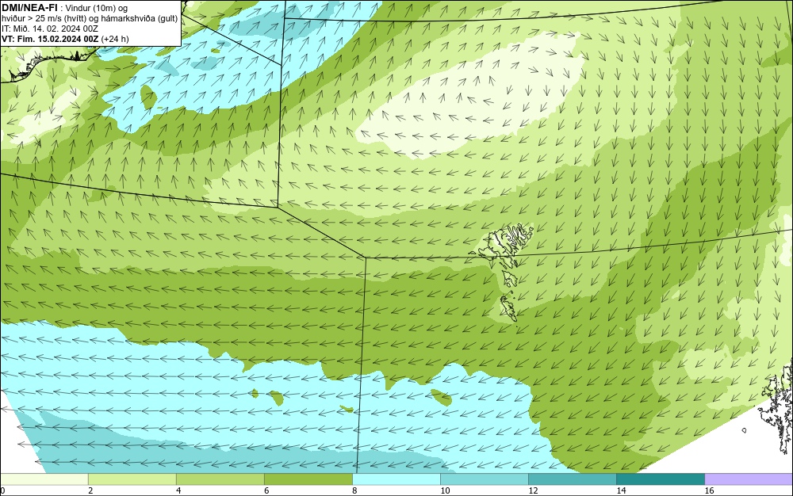Click the legend scale label "8"
The image size is (793, 496).
click(354, 490)
